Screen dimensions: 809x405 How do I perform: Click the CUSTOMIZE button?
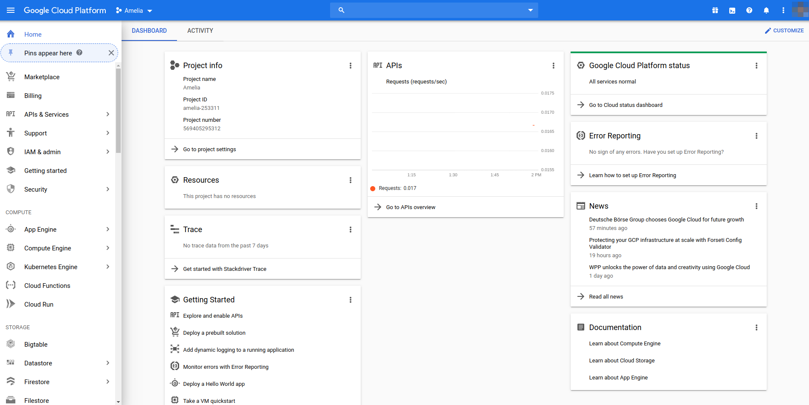784,31
